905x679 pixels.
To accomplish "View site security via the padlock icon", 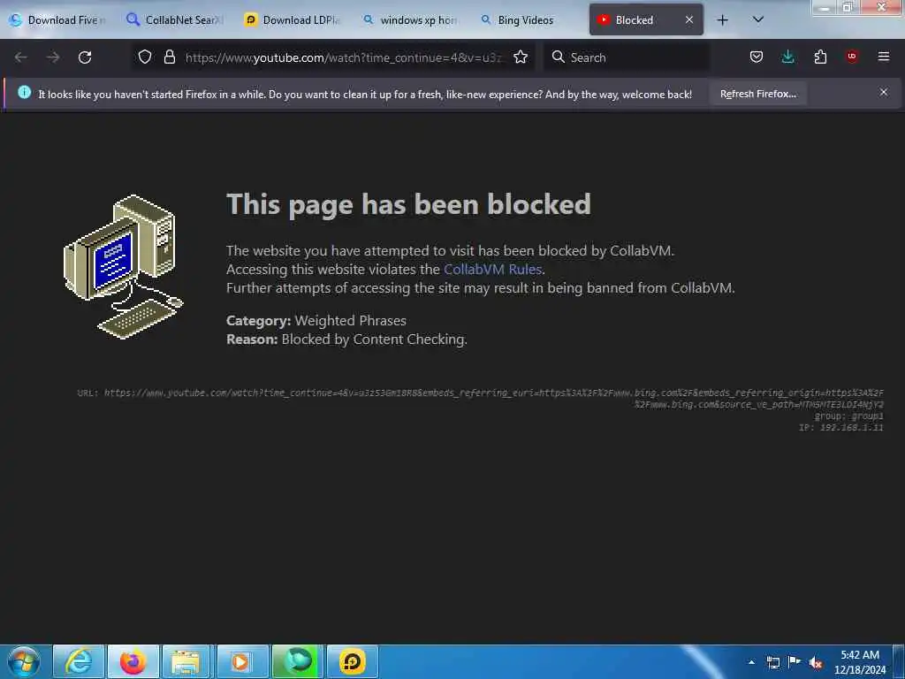I will [169, 57].
